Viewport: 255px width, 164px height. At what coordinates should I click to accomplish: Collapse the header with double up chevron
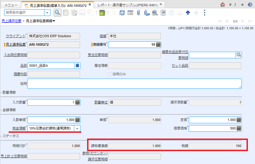coord(242,5)
